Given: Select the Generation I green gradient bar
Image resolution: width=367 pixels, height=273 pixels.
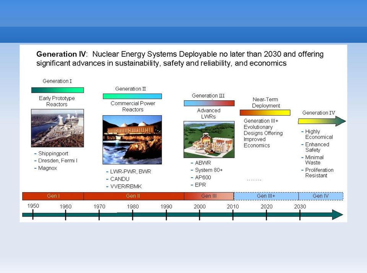Looking at the screenshot, I should 58,90.
